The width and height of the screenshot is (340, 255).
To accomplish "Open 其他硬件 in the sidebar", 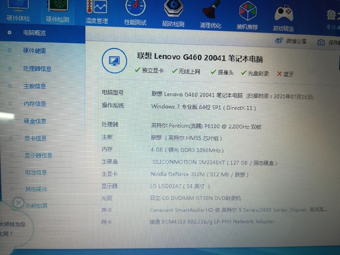I will click(x=36, y=189).
